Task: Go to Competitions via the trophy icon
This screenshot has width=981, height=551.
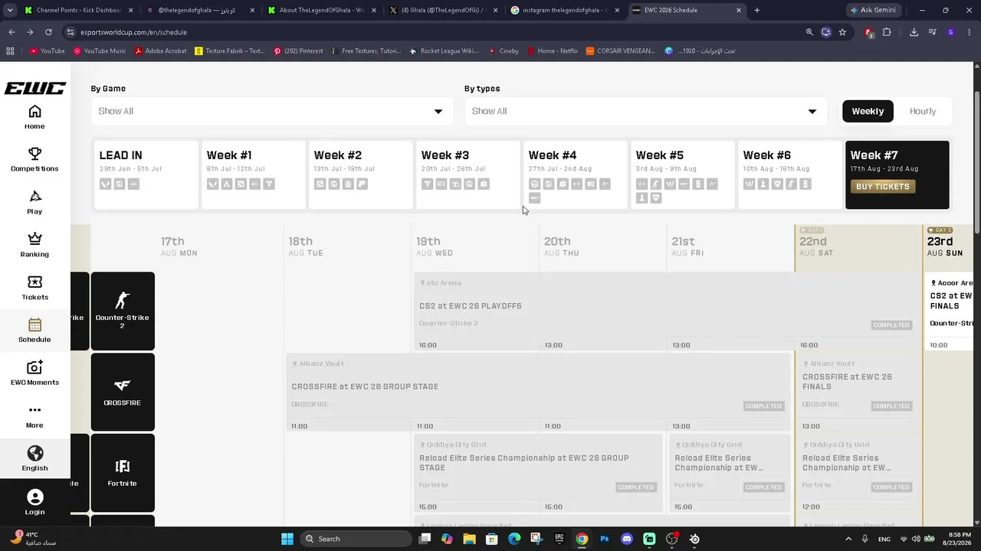Action: coord(34,160)
